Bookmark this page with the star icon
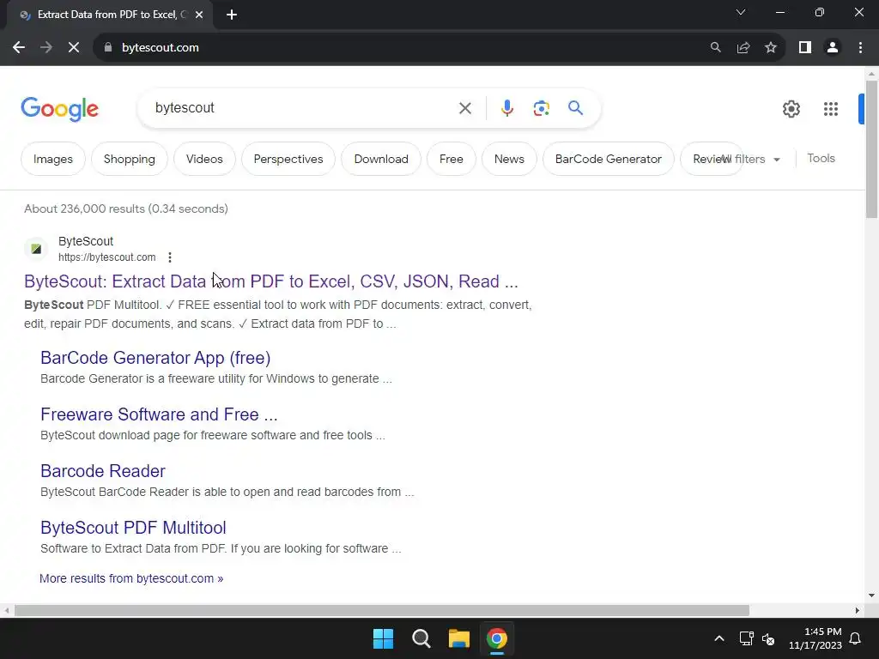 771,48
